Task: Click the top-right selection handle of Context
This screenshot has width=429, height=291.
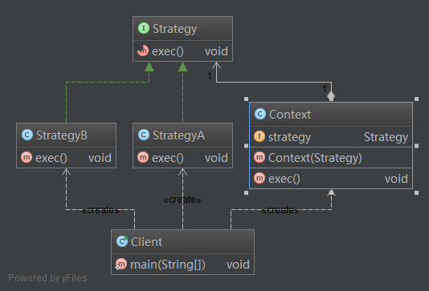Action: 416,99
